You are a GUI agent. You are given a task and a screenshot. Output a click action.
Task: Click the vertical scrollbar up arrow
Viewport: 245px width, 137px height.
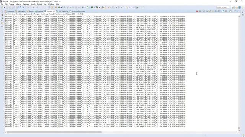click(x=239, y=16)
